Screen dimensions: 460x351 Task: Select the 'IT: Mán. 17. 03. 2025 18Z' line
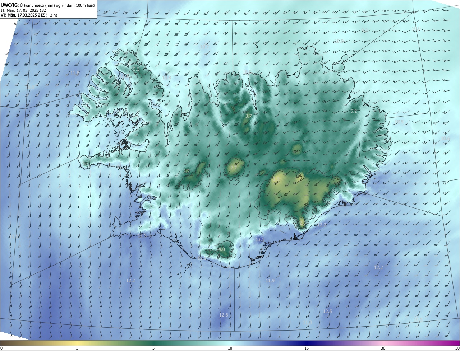tap(24, 10)
